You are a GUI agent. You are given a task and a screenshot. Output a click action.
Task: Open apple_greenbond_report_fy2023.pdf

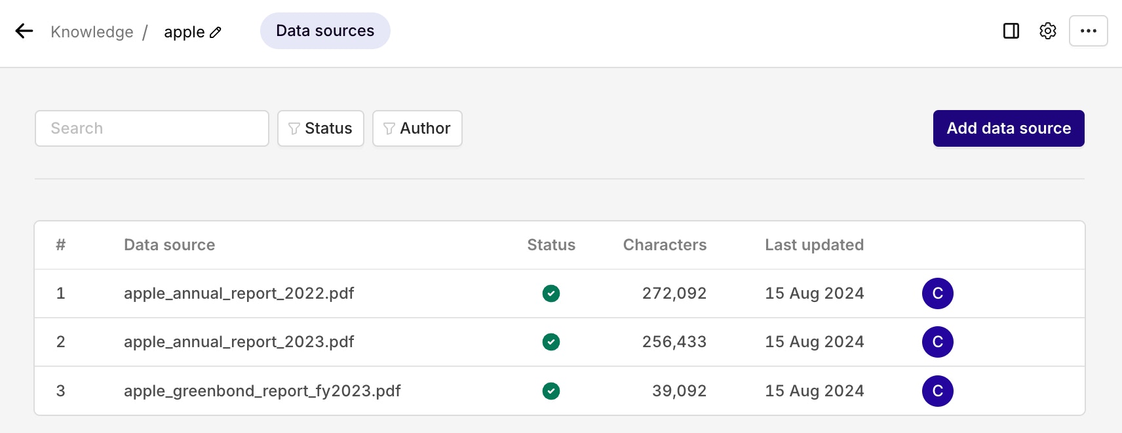coord(262,391)
